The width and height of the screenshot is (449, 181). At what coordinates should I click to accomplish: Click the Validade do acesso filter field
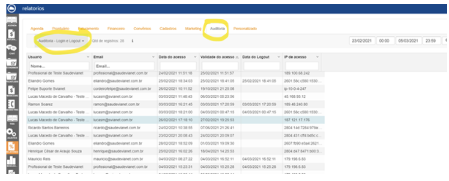point(220,66)
